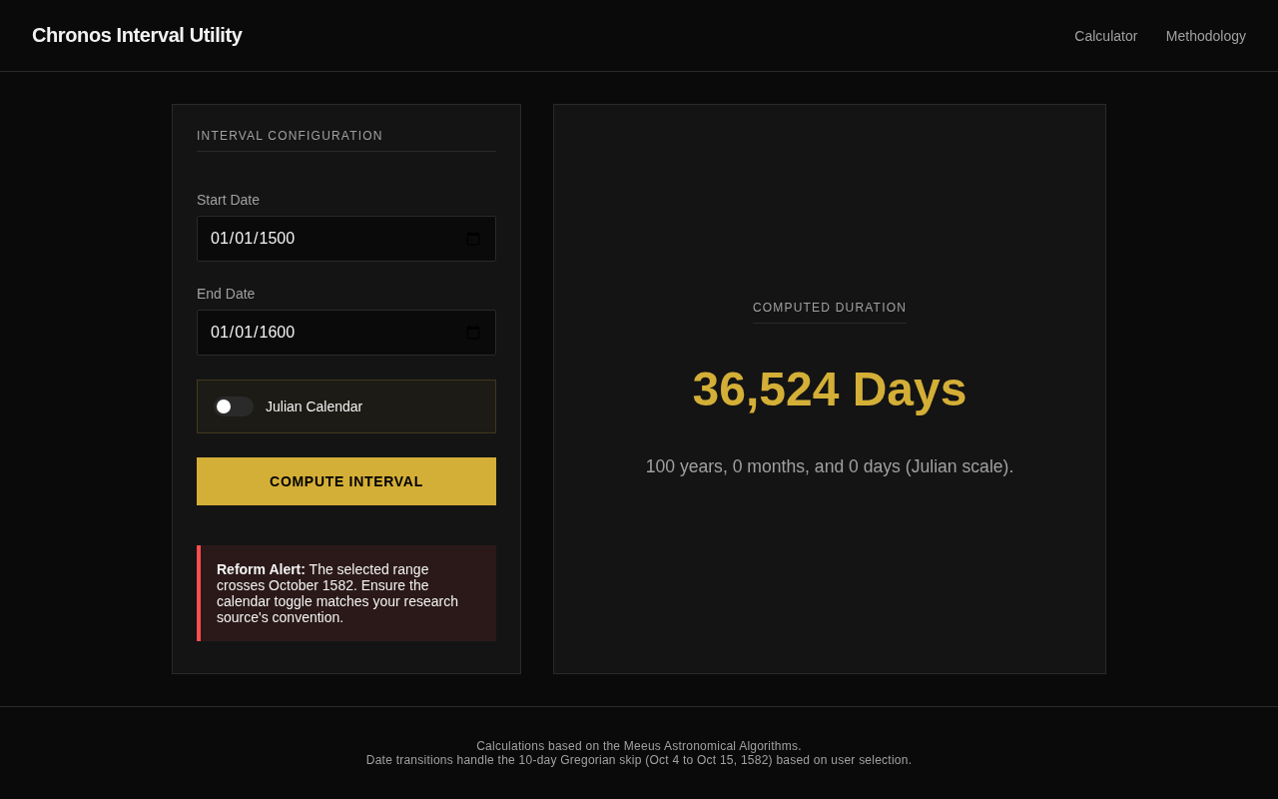Click the Gregorian skip footer note
Viewport: 1278px width, 799px height.
[639, 760]
